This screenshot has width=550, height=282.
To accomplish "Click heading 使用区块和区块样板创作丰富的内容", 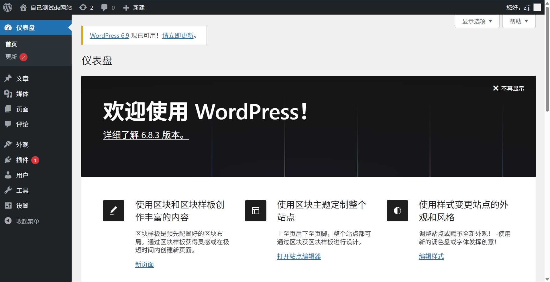I will (x=180, y=211).
